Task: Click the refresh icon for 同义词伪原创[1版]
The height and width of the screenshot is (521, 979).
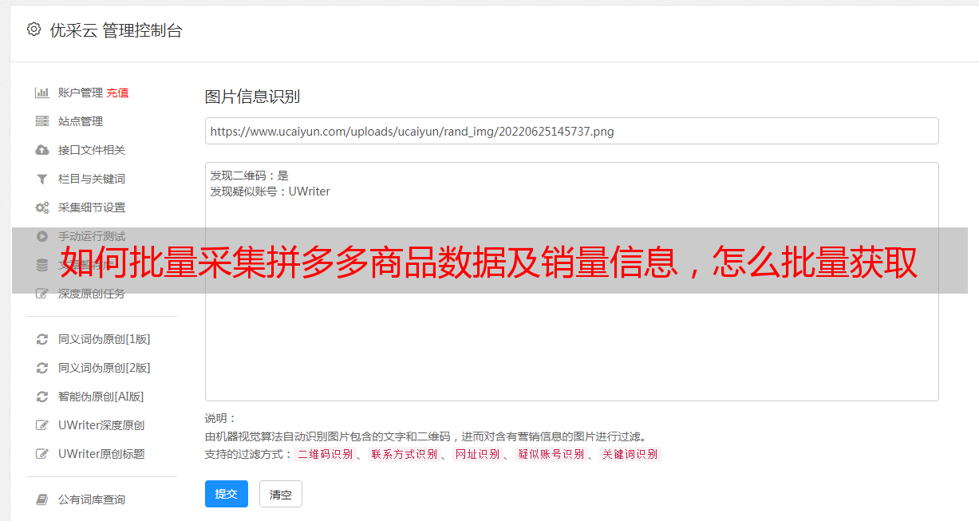Action: pos(42,339)
